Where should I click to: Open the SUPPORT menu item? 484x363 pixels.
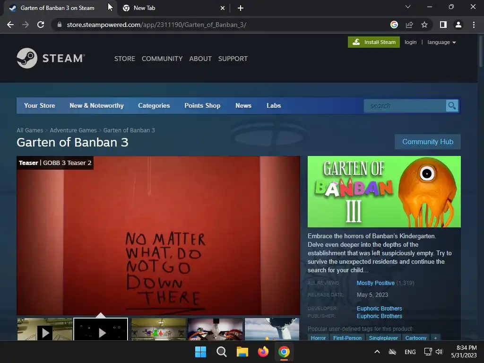(x=233, y=59)
